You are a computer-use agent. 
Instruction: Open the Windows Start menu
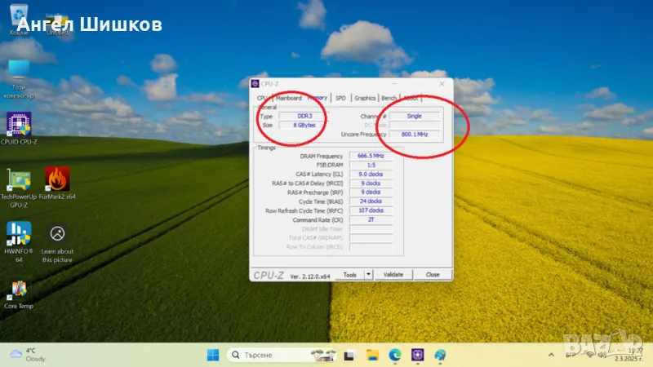pos(213,355)
